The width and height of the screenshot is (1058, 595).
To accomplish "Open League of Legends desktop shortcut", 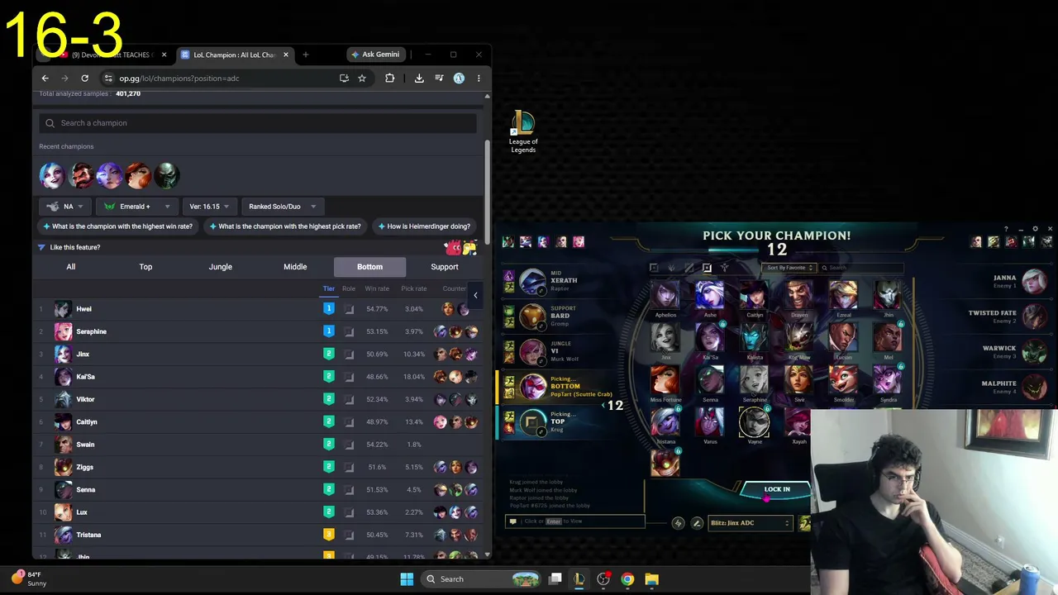I will [523, 132].
